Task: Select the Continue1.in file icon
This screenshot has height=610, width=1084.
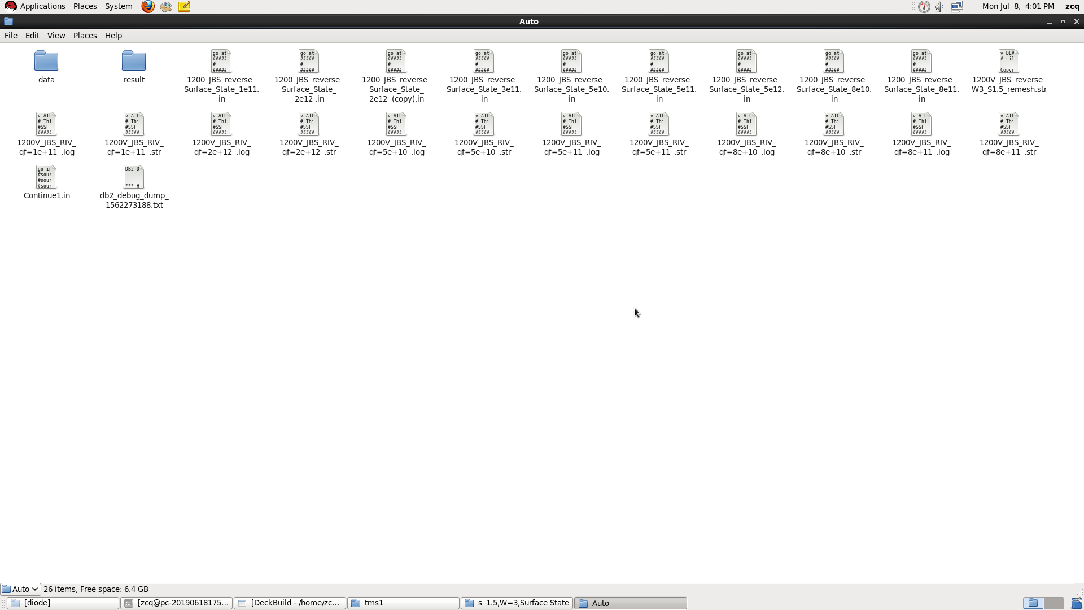Action: [46, 177]
